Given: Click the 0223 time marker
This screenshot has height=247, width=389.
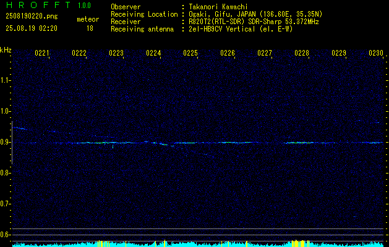Looking at the screenshot, I should 116,53.
